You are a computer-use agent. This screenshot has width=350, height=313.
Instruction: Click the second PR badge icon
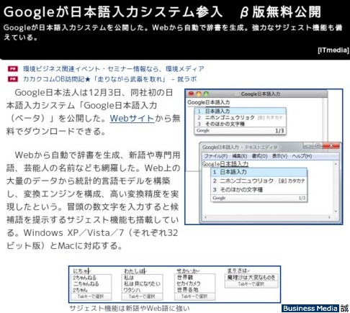13,79
